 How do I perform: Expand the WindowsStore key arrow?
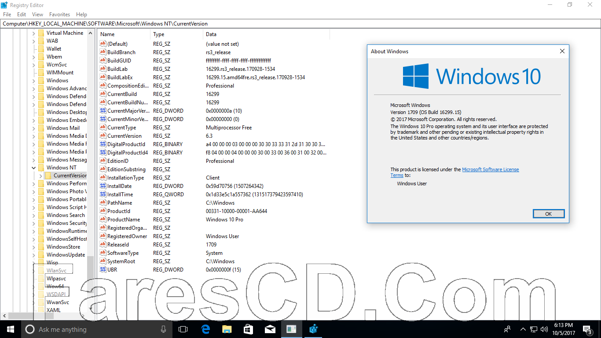point(34,247)
